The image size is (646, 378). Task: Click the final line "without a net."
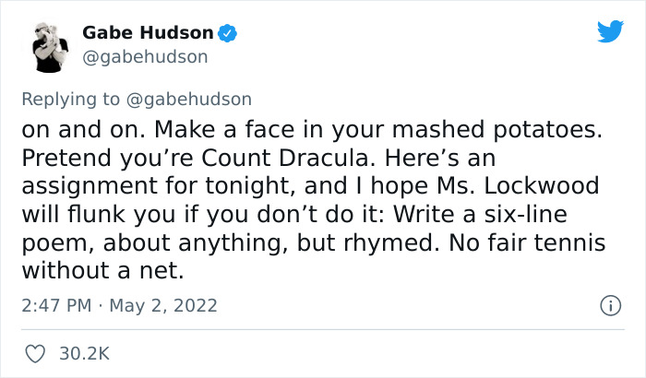click(x=97, y=272)
